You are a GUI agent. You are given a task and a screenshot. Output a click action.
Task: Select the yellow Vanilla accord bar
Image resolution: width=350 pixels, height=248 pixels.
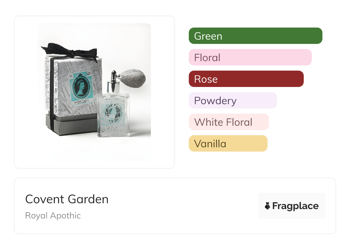point(228,144)
